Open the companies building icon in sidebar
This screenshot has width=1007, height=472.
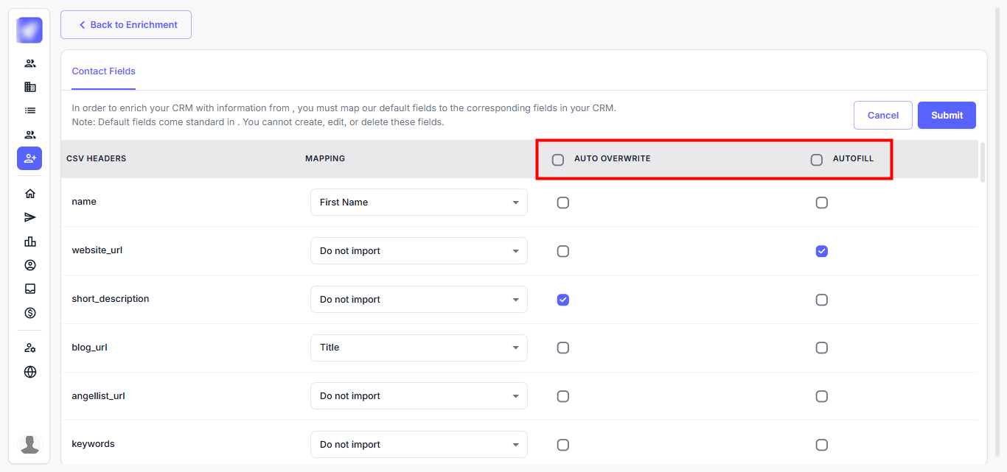(x=29, y=87)
